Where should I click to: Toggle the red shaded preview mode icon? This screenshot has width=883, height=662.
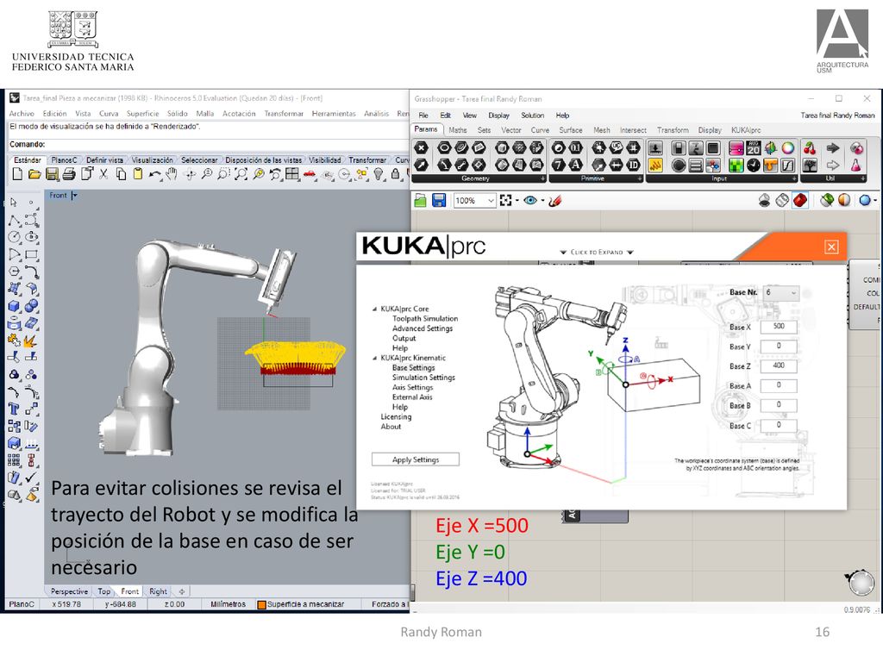coord(800,200)
